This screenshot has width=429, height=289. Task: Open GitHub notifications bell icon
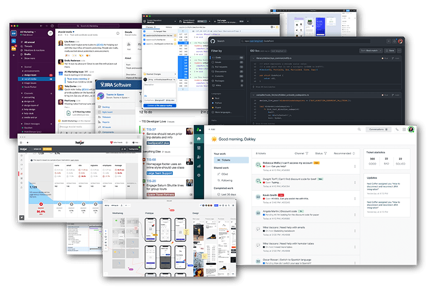pos(394,41)
